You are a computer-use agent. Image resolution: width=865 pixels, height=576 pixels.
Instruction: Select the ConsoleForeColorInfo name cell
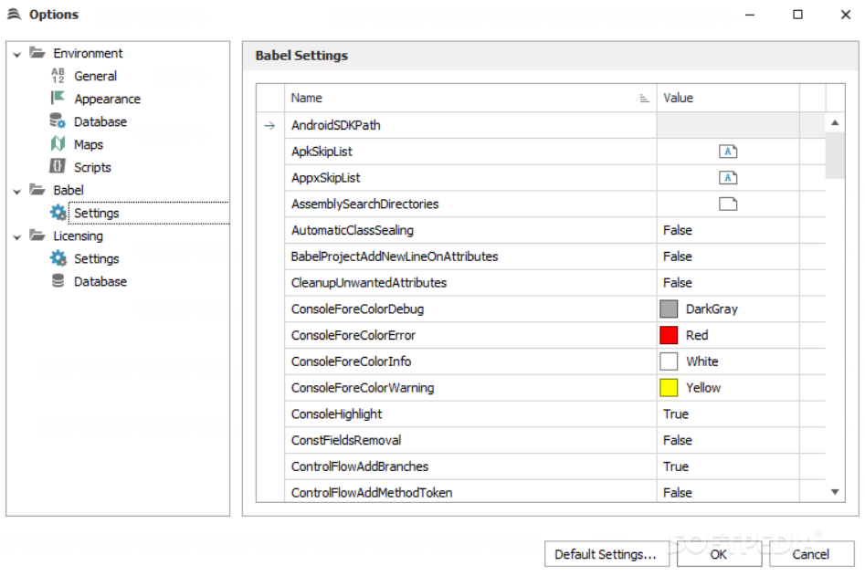[470, 361]
